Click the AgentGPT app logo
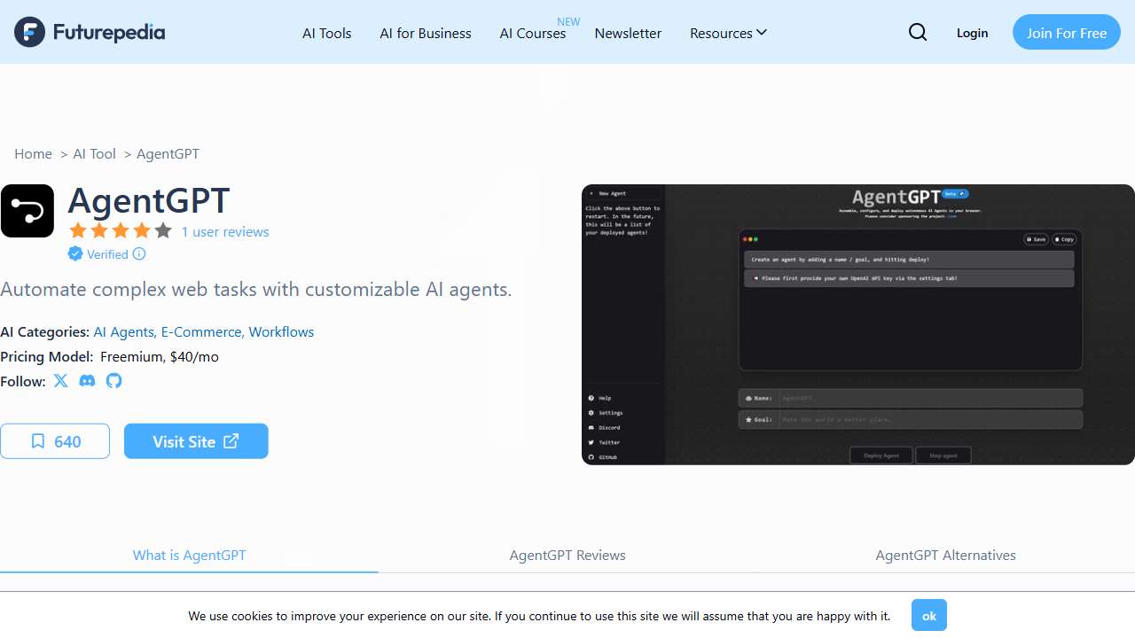 (x=27, y=211)
